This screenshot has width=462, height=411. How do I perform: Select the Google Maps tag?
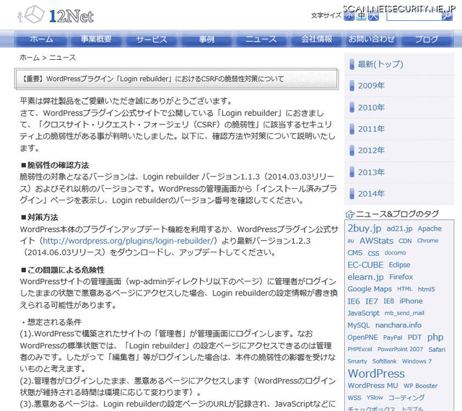[370, 289]
